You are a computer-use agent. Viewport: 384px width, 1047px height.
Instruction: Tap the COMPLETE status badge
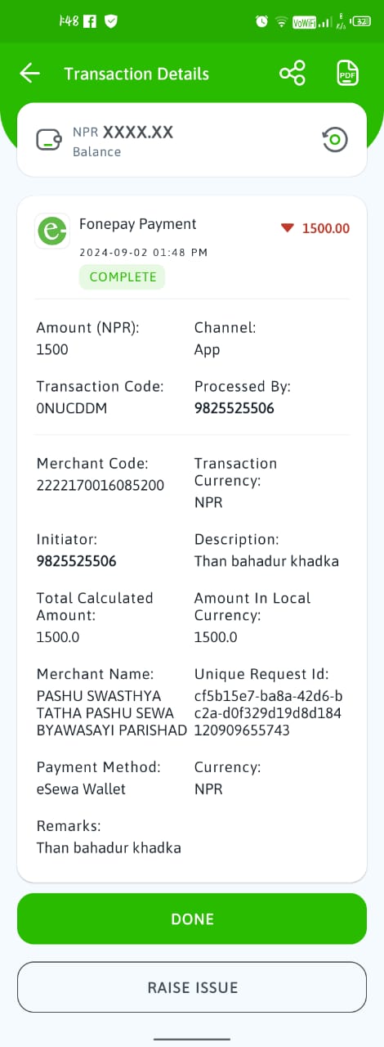[x=123, y=277]
